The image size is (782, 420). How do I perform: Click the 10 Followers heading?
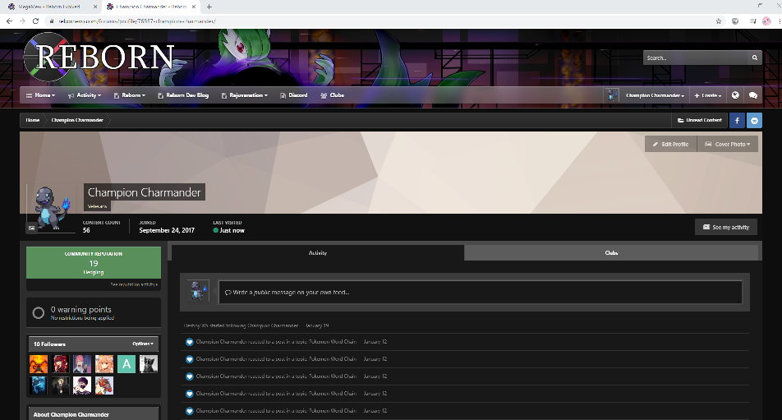pyautogui.click(x=49, y=344)
